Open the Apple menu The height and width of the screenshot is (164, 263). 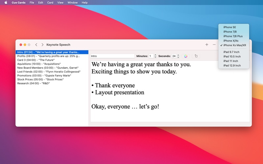(6, 3)
